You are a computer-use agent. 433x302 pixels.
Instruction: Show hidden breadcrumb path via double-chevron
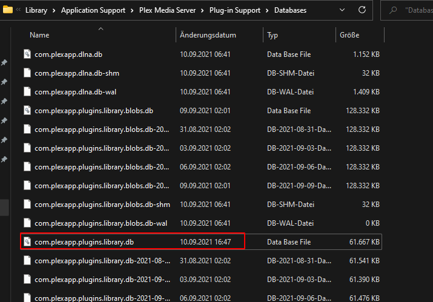19,10
